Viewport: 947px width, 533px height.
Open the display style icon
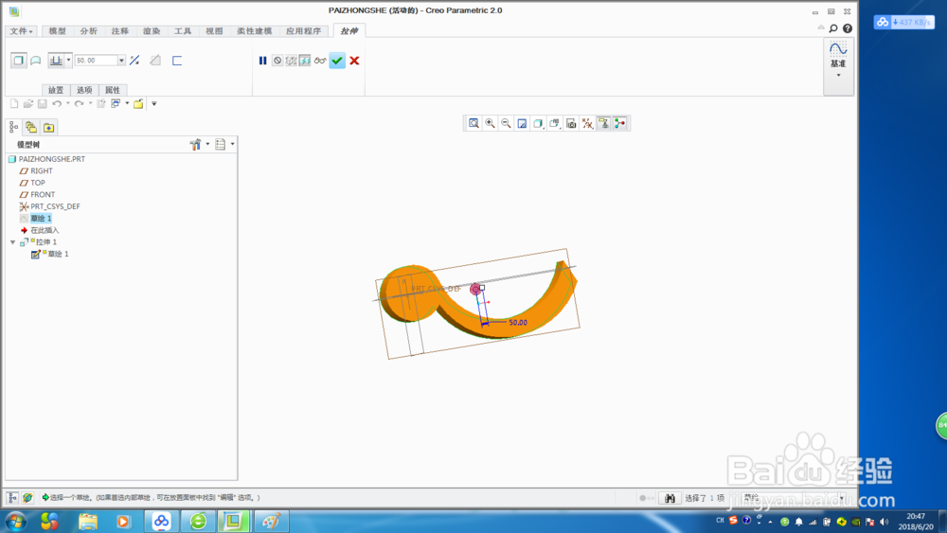point(538,123)
